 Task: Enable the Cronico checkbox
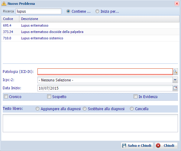[x=6, y=97]
